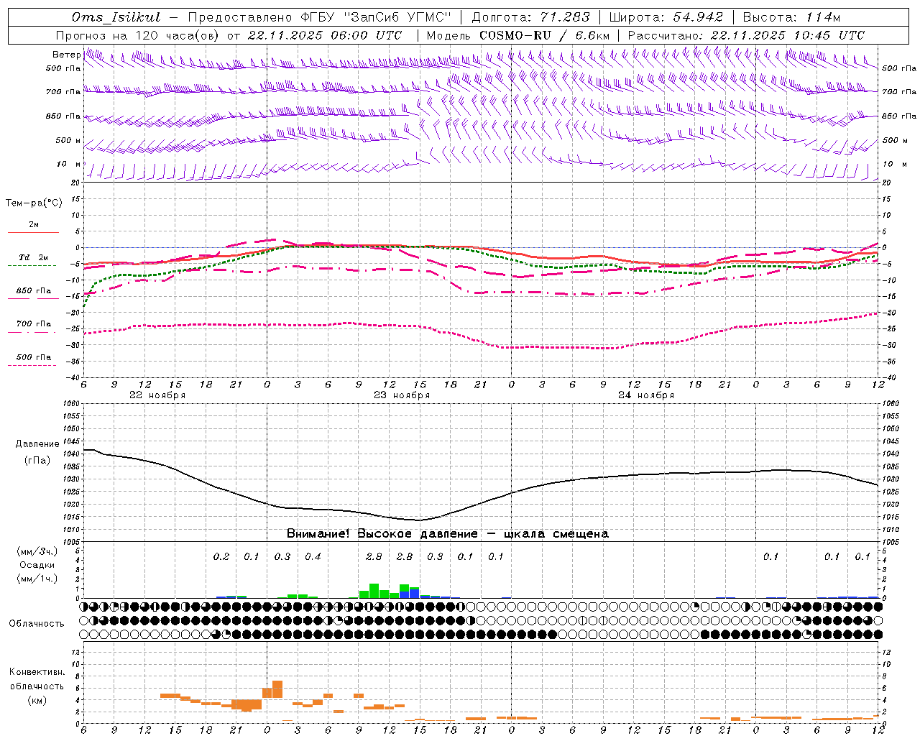The image size is (920, 736).
Task: Click the 850 гПа temperature legend entry
Action: tap(34, 291)
